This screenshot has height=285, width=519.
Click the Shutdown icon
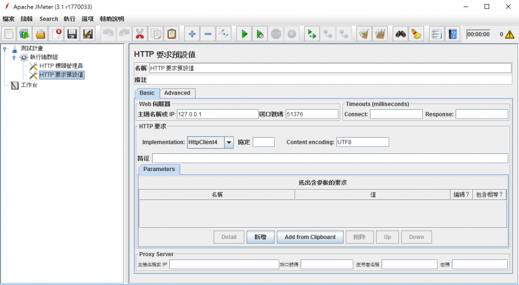pos(291,34)
